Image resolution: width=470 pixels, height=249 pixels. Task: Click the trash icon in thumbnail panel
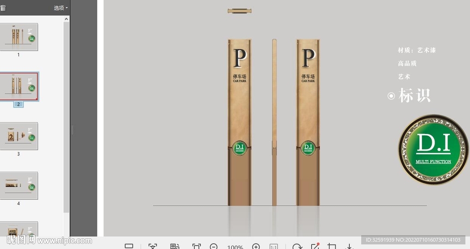click(3, 8)
